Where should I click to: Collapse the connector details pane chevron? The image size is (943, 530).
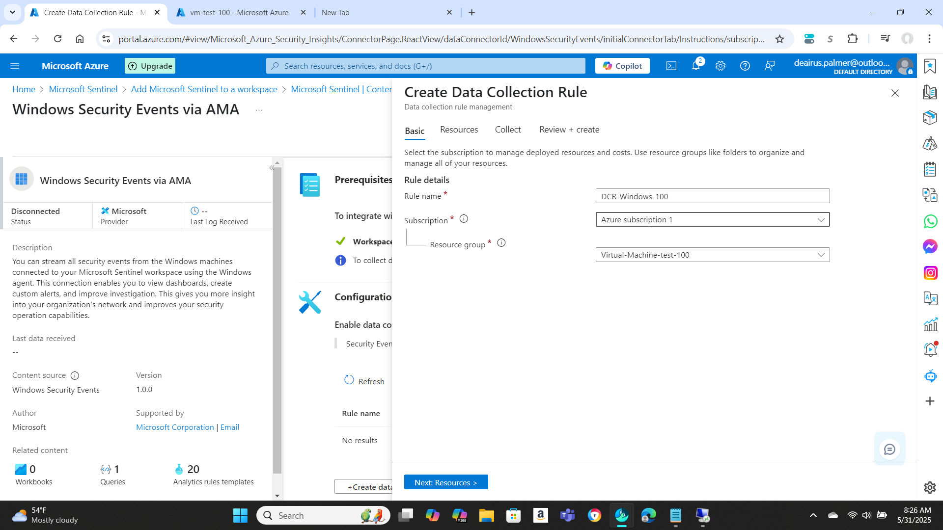click(272, 168)
